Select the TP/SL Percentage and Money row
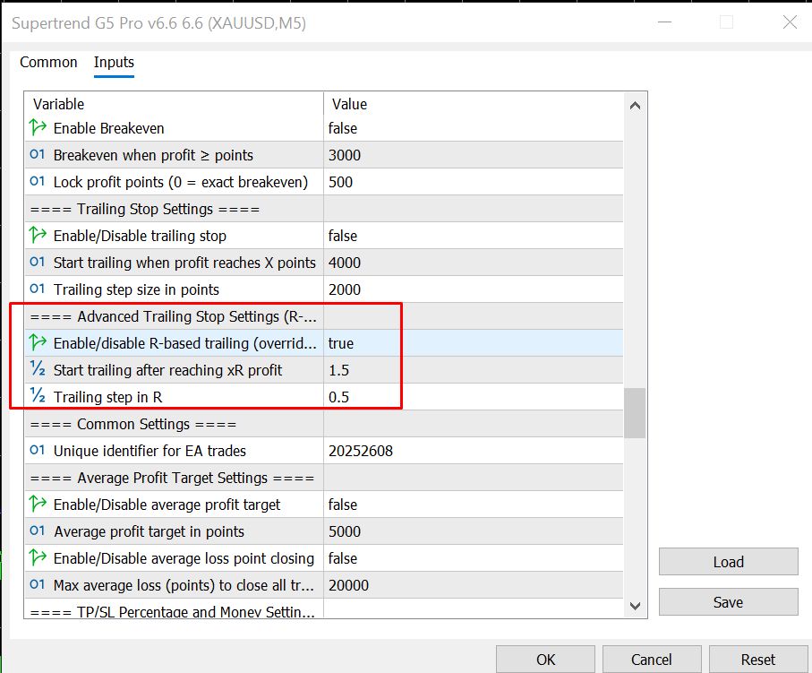Screen dimensions: 812x673 tap(324, 608)
